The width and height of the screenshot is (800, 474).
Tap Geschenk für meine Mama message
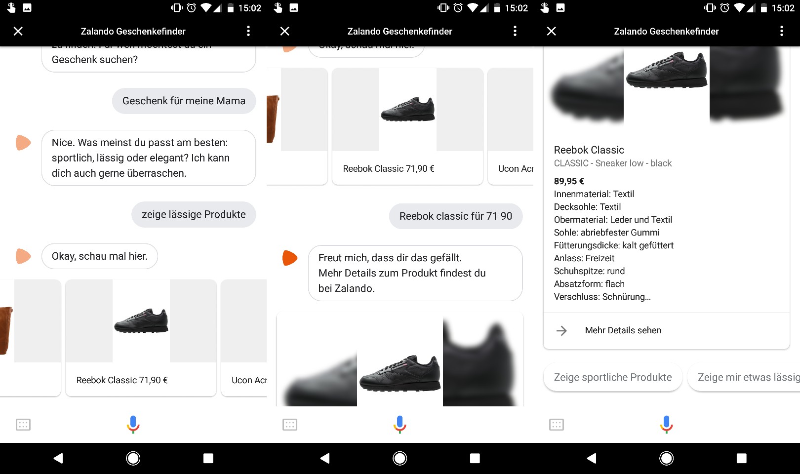(x=184, y=101)
